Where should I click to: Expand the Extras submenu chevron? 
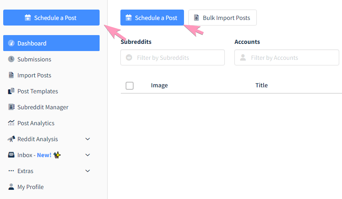coord(88,171)
